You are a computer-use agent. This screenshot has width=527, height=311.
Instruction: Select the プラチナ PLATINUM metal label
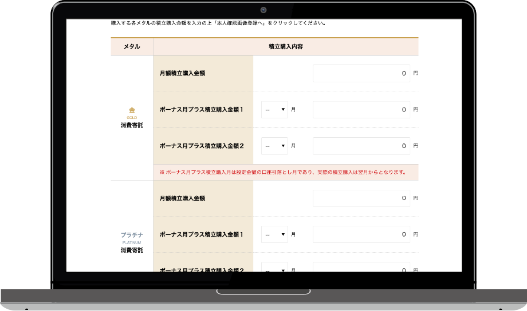pyautogui.click(x=132, y=235)
